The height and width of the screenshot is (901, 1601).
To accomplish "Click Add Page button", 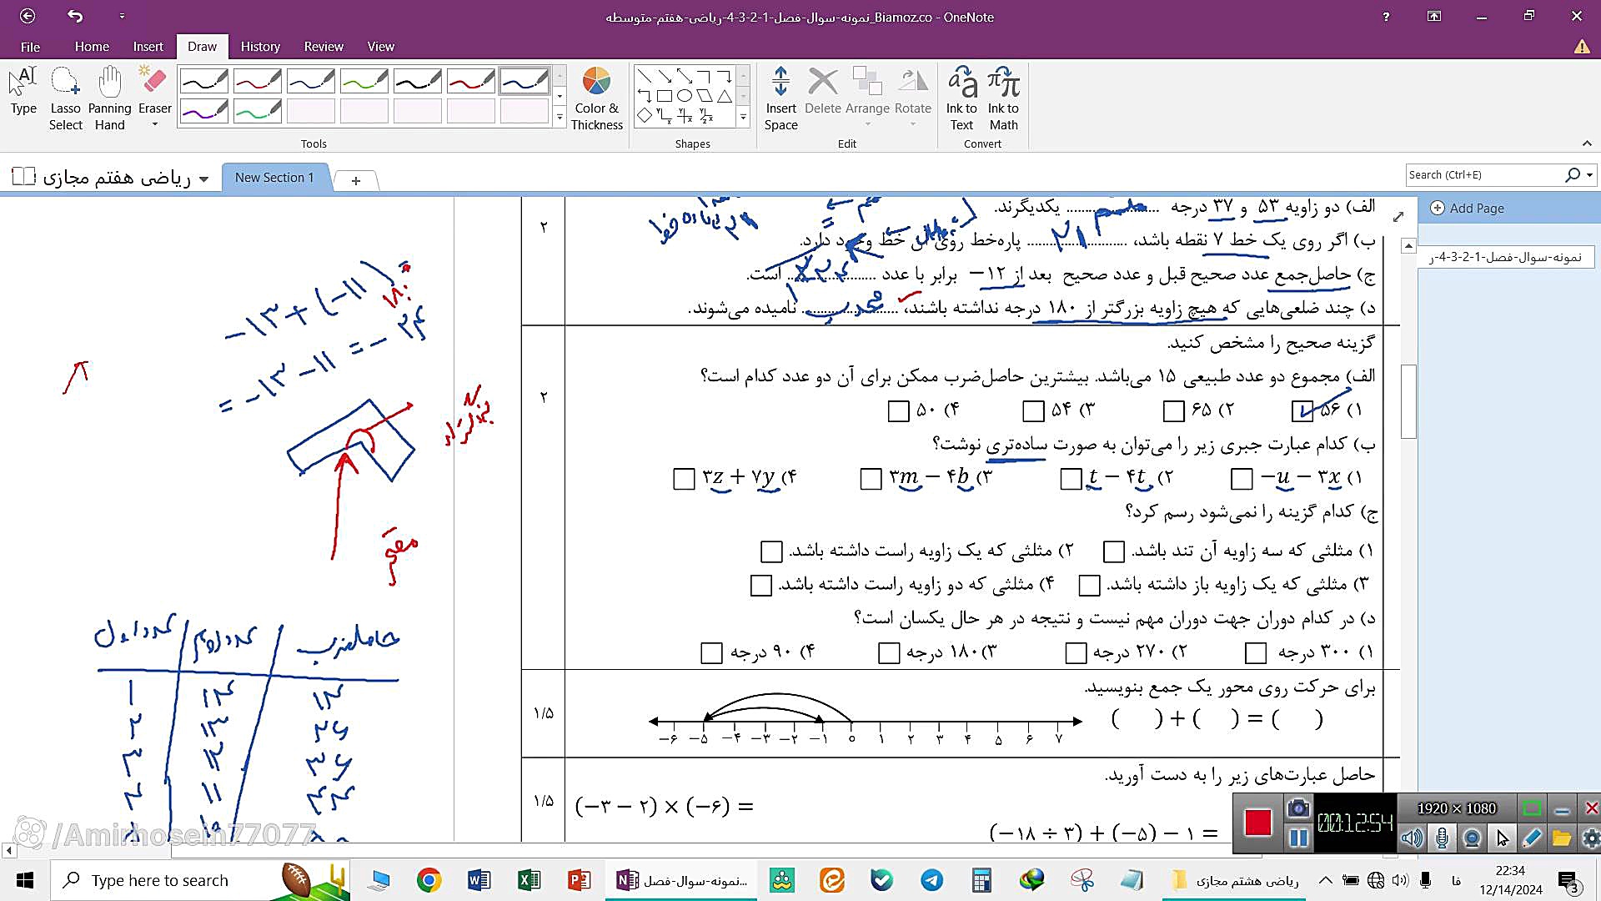I will 1468,209.
